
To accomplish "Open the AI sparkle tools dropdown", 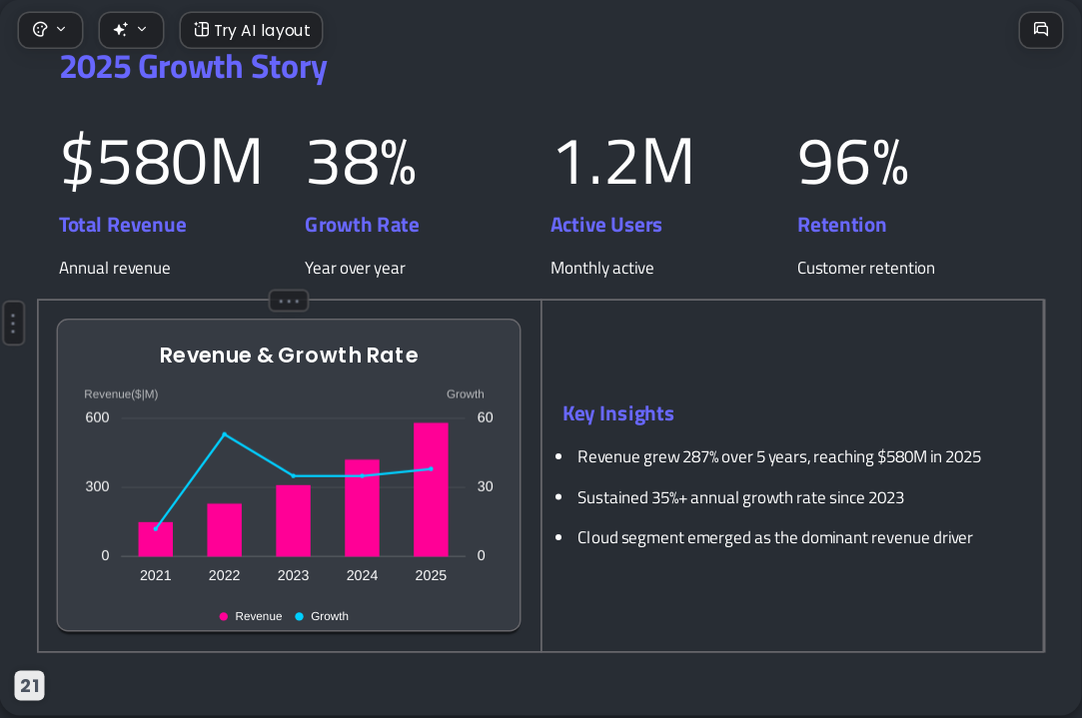I will [x=131, y=30].
